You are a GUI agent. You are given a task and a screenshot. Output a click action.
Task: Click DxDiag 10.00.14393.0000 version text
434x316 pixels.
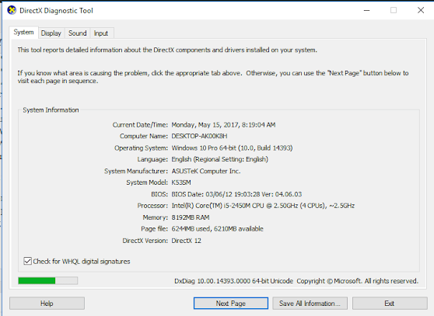[233, 281]
